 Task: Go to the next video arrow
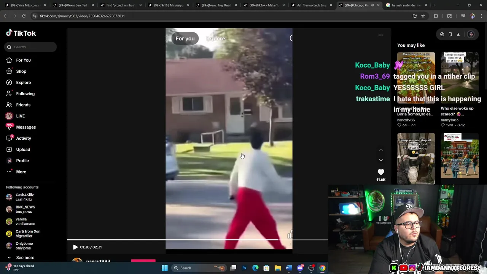pos(381,160)
